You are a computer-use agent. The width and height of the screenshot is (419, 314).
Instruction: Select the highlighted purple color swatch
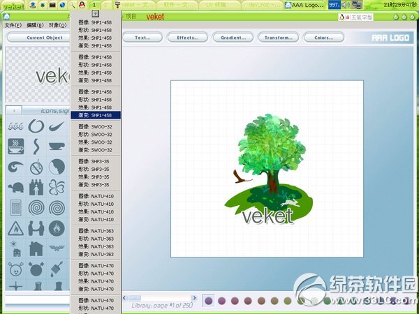click(x=208, y=301)
